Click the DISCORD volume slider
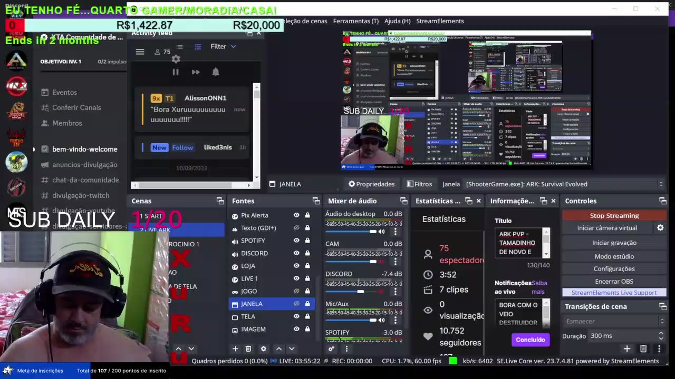Image resolution: width=675 pixels, height=379 pixels. (351, 291)
